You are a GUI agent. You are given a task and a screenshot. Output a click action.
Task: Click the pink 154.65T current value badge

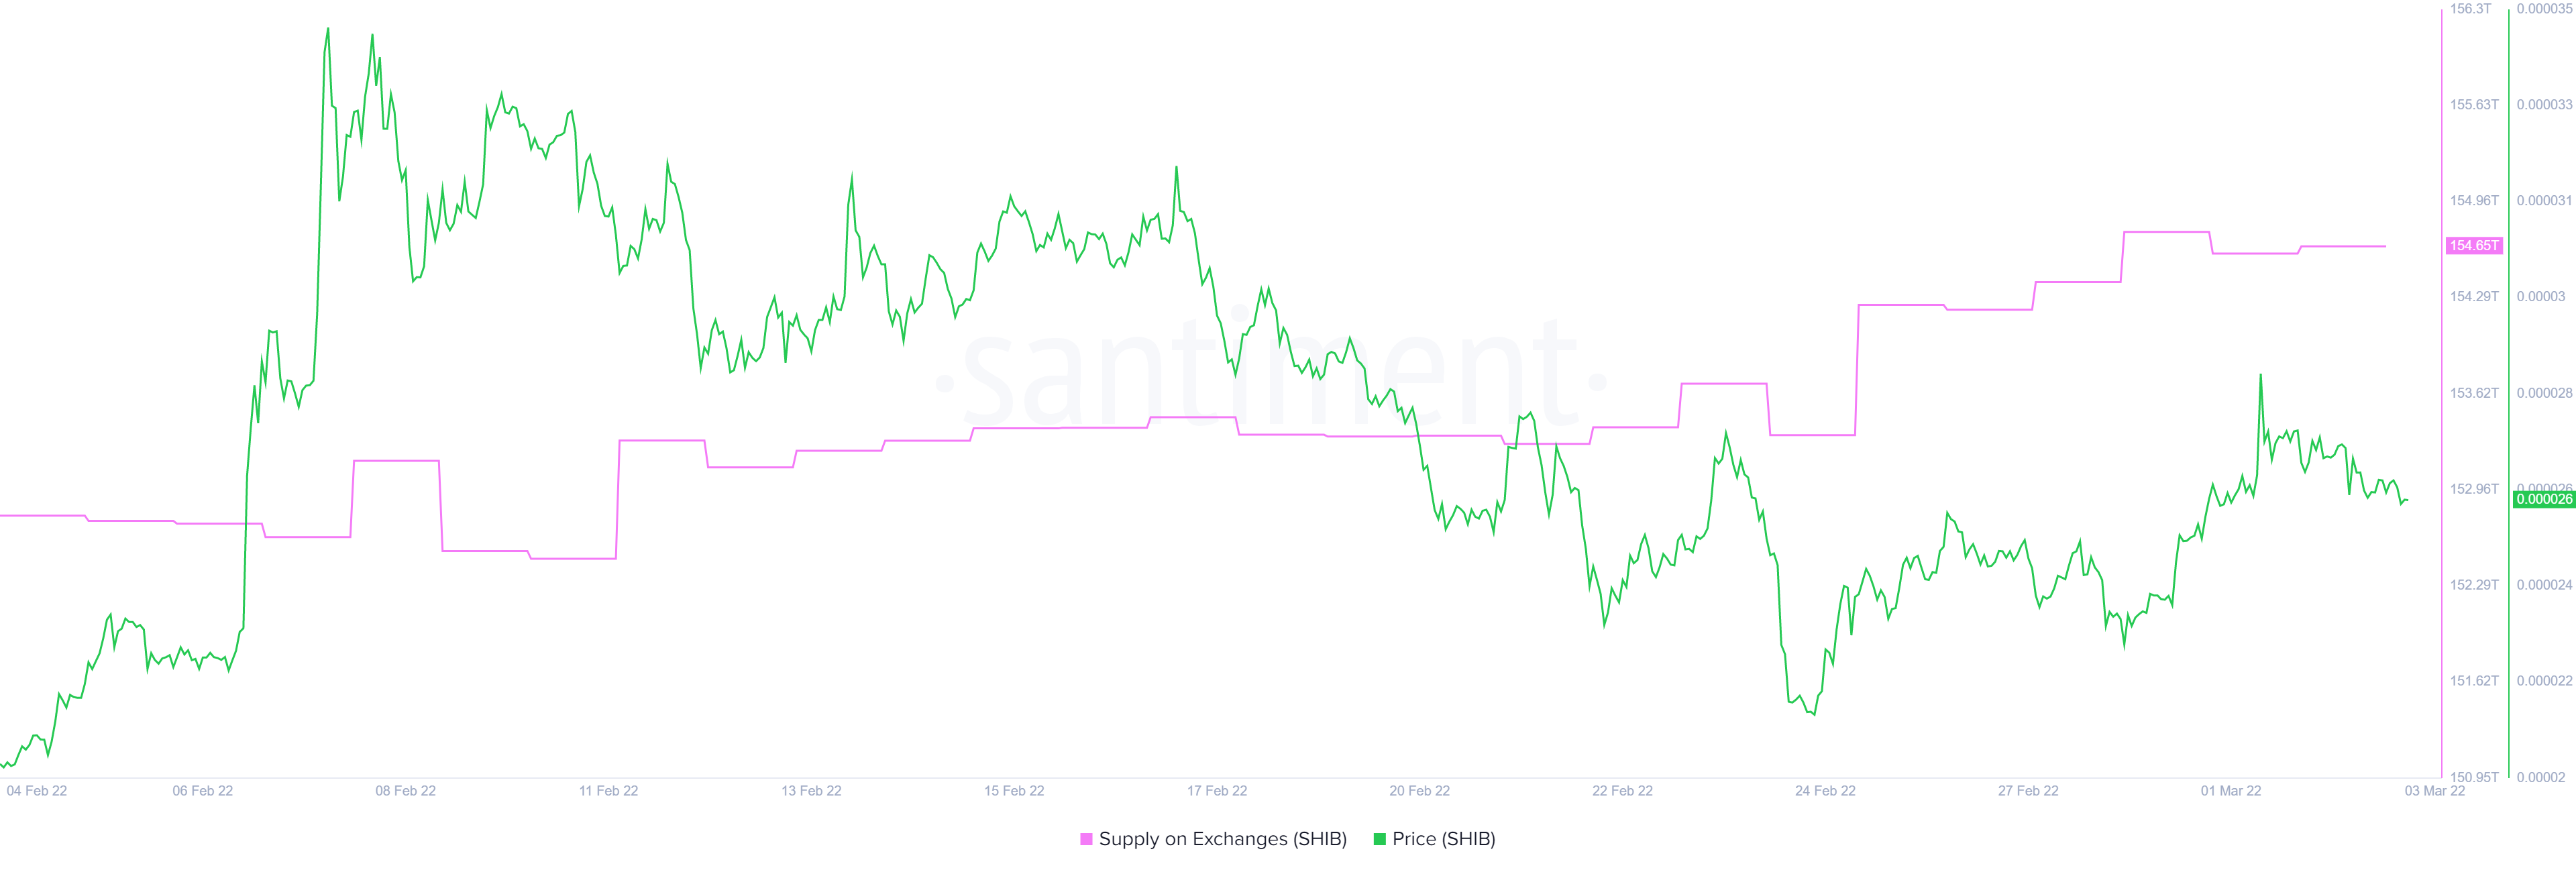2473,245
